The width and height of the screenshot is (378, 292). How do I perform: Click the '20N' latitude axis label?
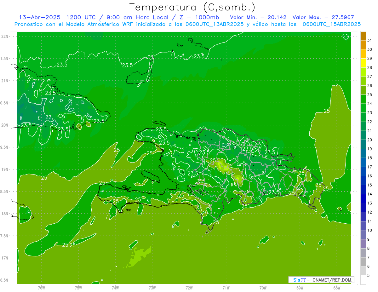point(5,125)
